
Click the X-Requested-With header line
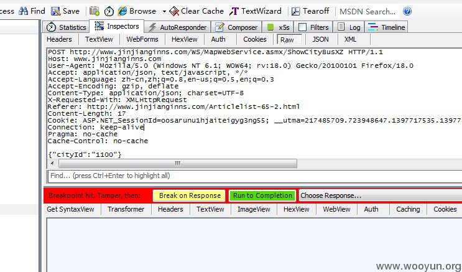[118, 100]
